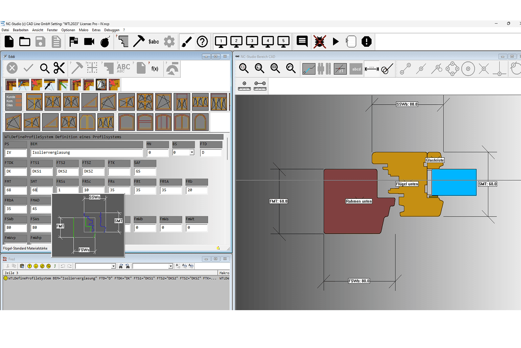This screenshot has height=348, width=521.
Task: Open the Fenster menu
Action: click(52, 30)
